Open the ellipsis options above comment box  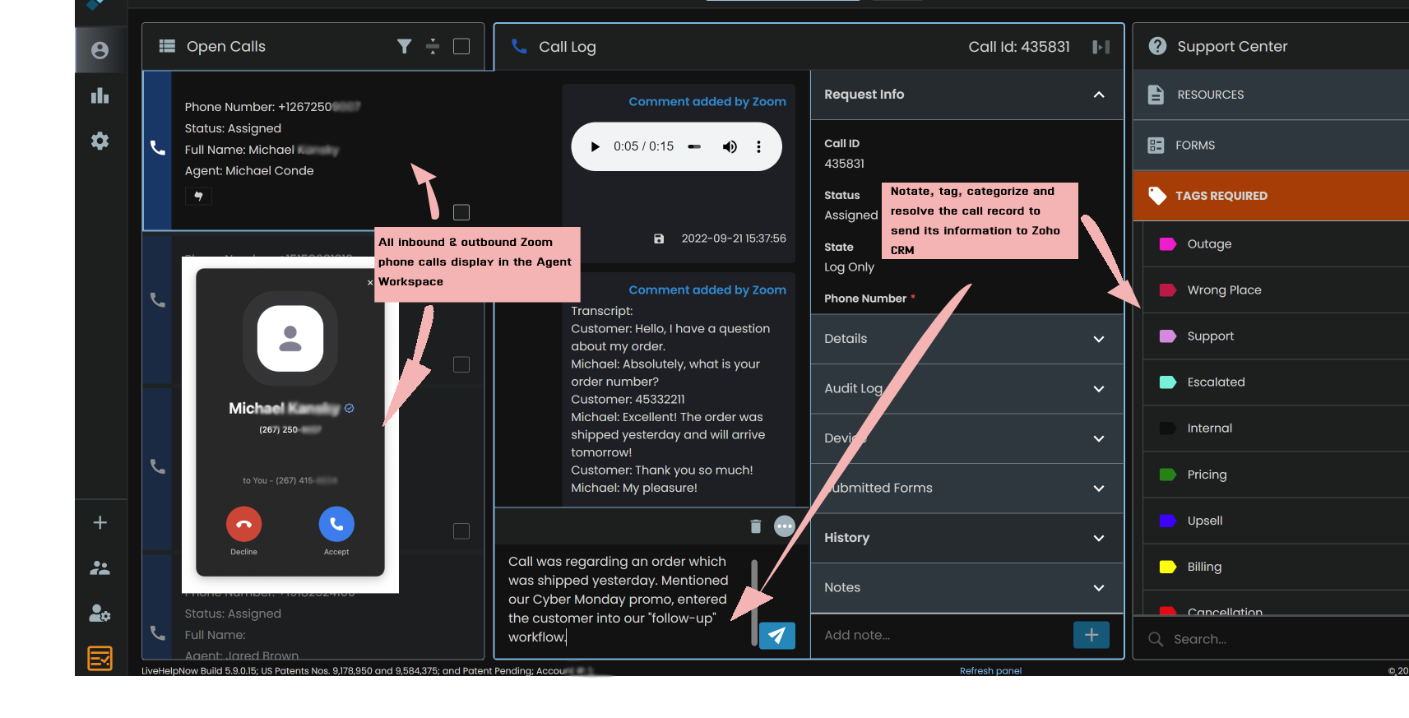coord(785,526)
